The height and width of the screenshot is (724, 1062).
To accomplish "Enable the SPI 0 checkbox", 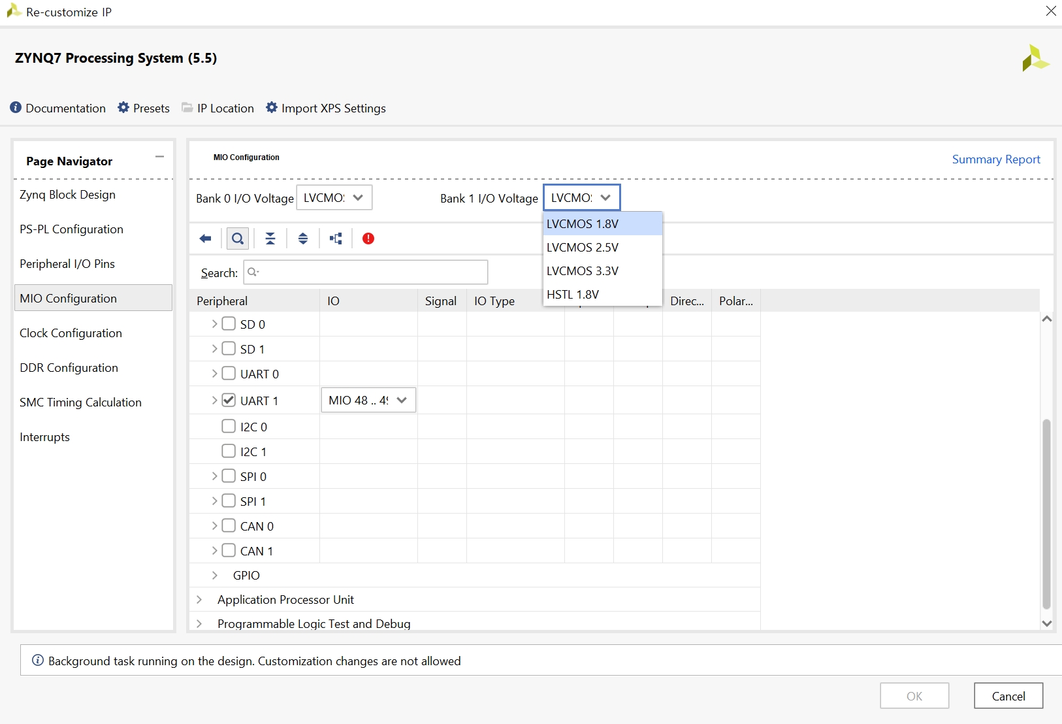I will (229, 476).
